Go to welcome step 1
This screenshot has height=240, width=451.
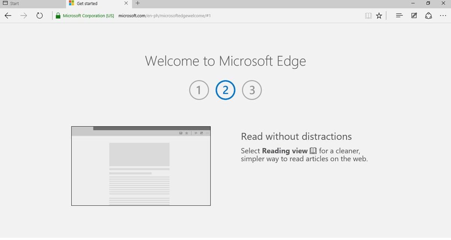pyautogui.click(x=199, y=90)
